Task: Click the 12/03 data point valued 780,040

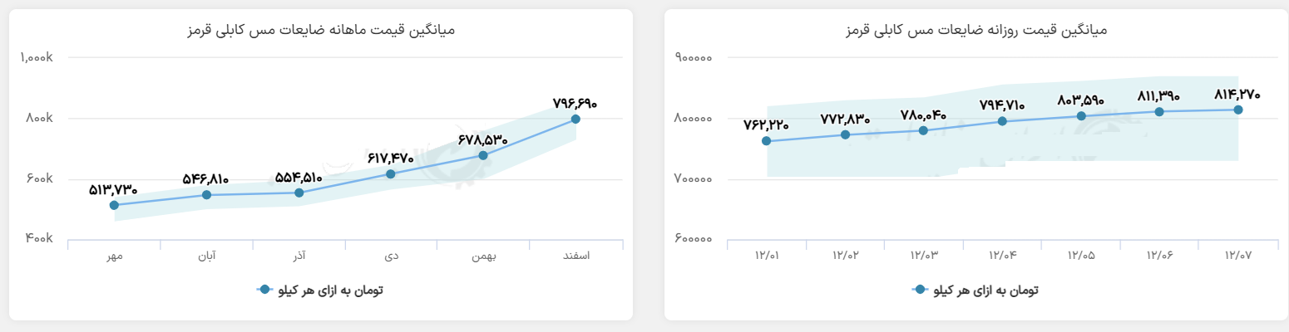Action: [923, 130]
